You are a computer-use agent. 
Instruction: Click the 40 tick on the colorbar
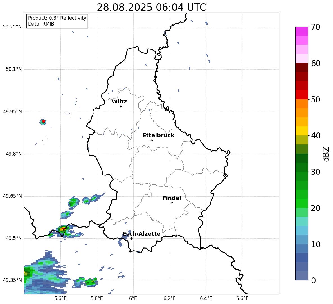tap(316, 136)
